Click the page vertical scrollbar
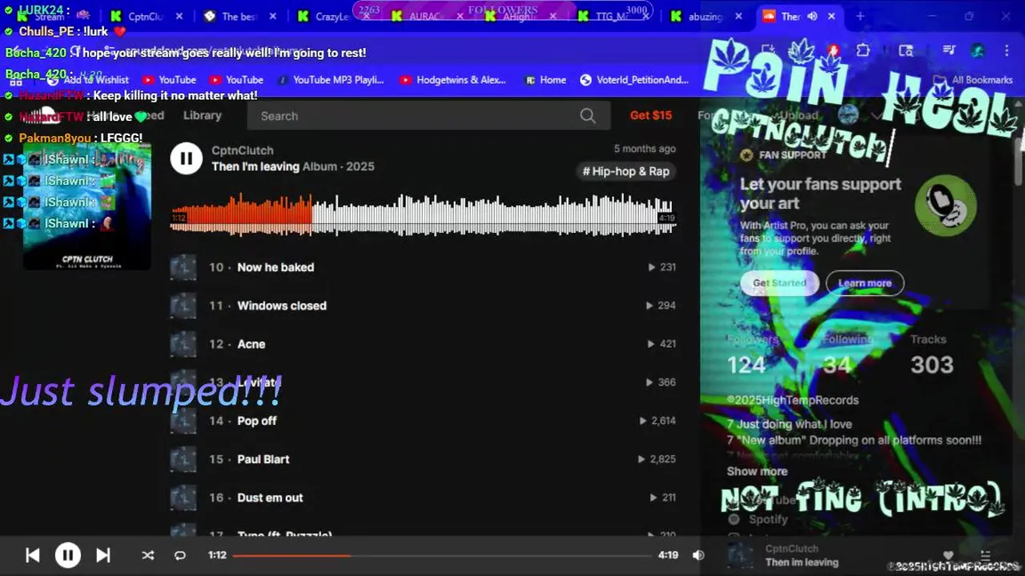Viewport: 1025px width, 576px height. 1019,160
